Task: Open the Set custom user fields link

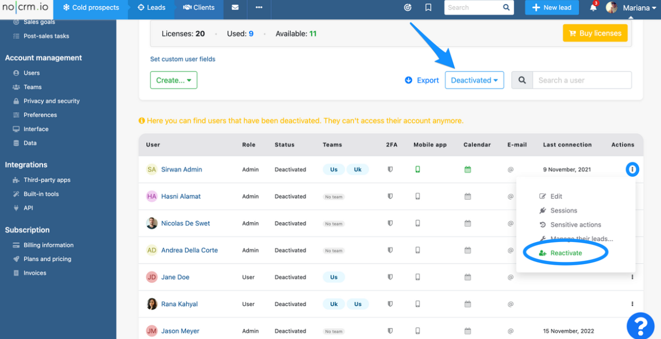Action: point(183,59)
